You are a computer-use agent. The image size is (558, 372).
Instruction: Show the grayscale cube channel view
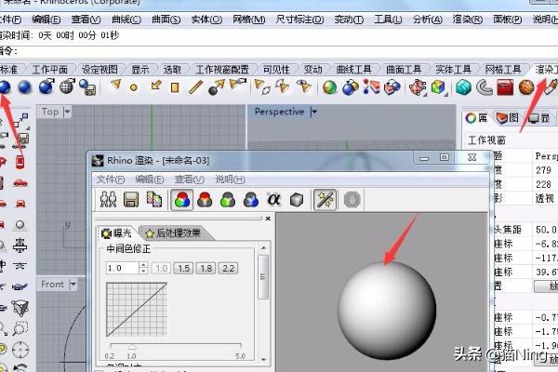(x=297, y=200)
